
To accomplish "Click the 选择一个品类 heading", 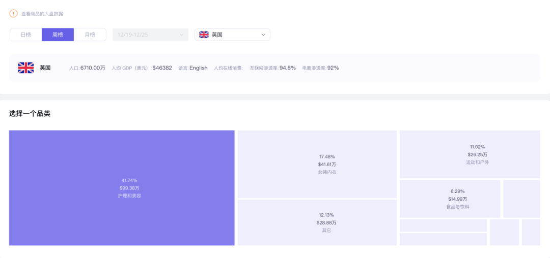I will pos(30,114).
